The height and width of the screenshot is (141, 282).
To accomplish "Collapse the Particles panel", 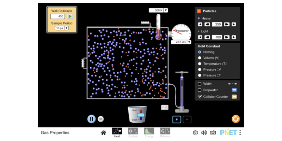I will pyautogui.click(x=199, y=11).
